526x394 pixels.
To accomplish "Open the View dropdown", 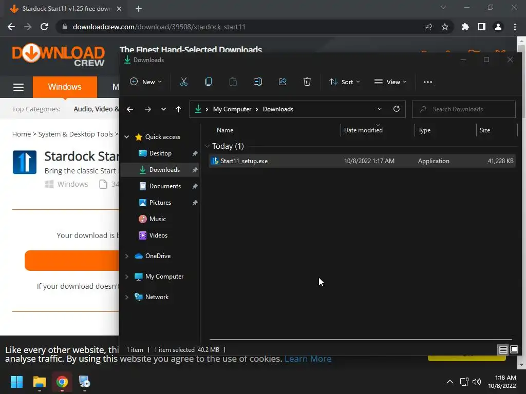I will pyautogui.click(x=390, y=82).
